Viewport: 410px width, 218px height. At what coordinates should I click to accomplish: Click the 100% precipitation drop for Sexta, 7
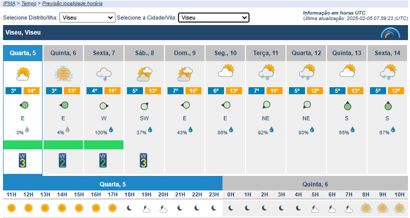coord(111,129)
